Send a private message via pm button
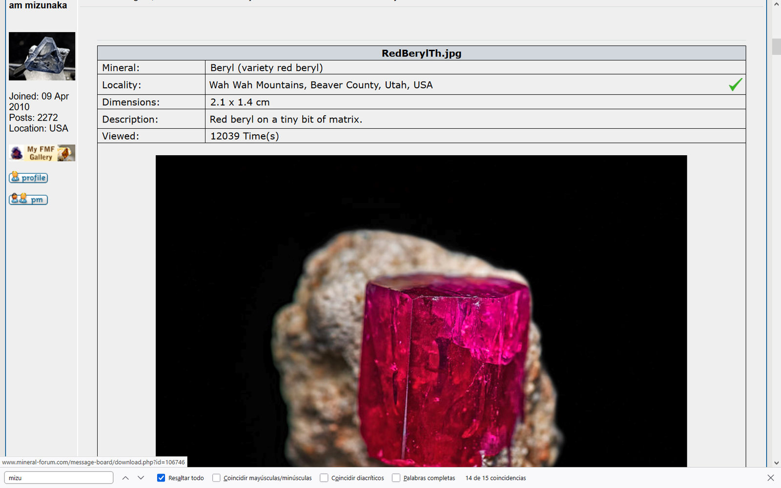 click(x=28, y=199)
